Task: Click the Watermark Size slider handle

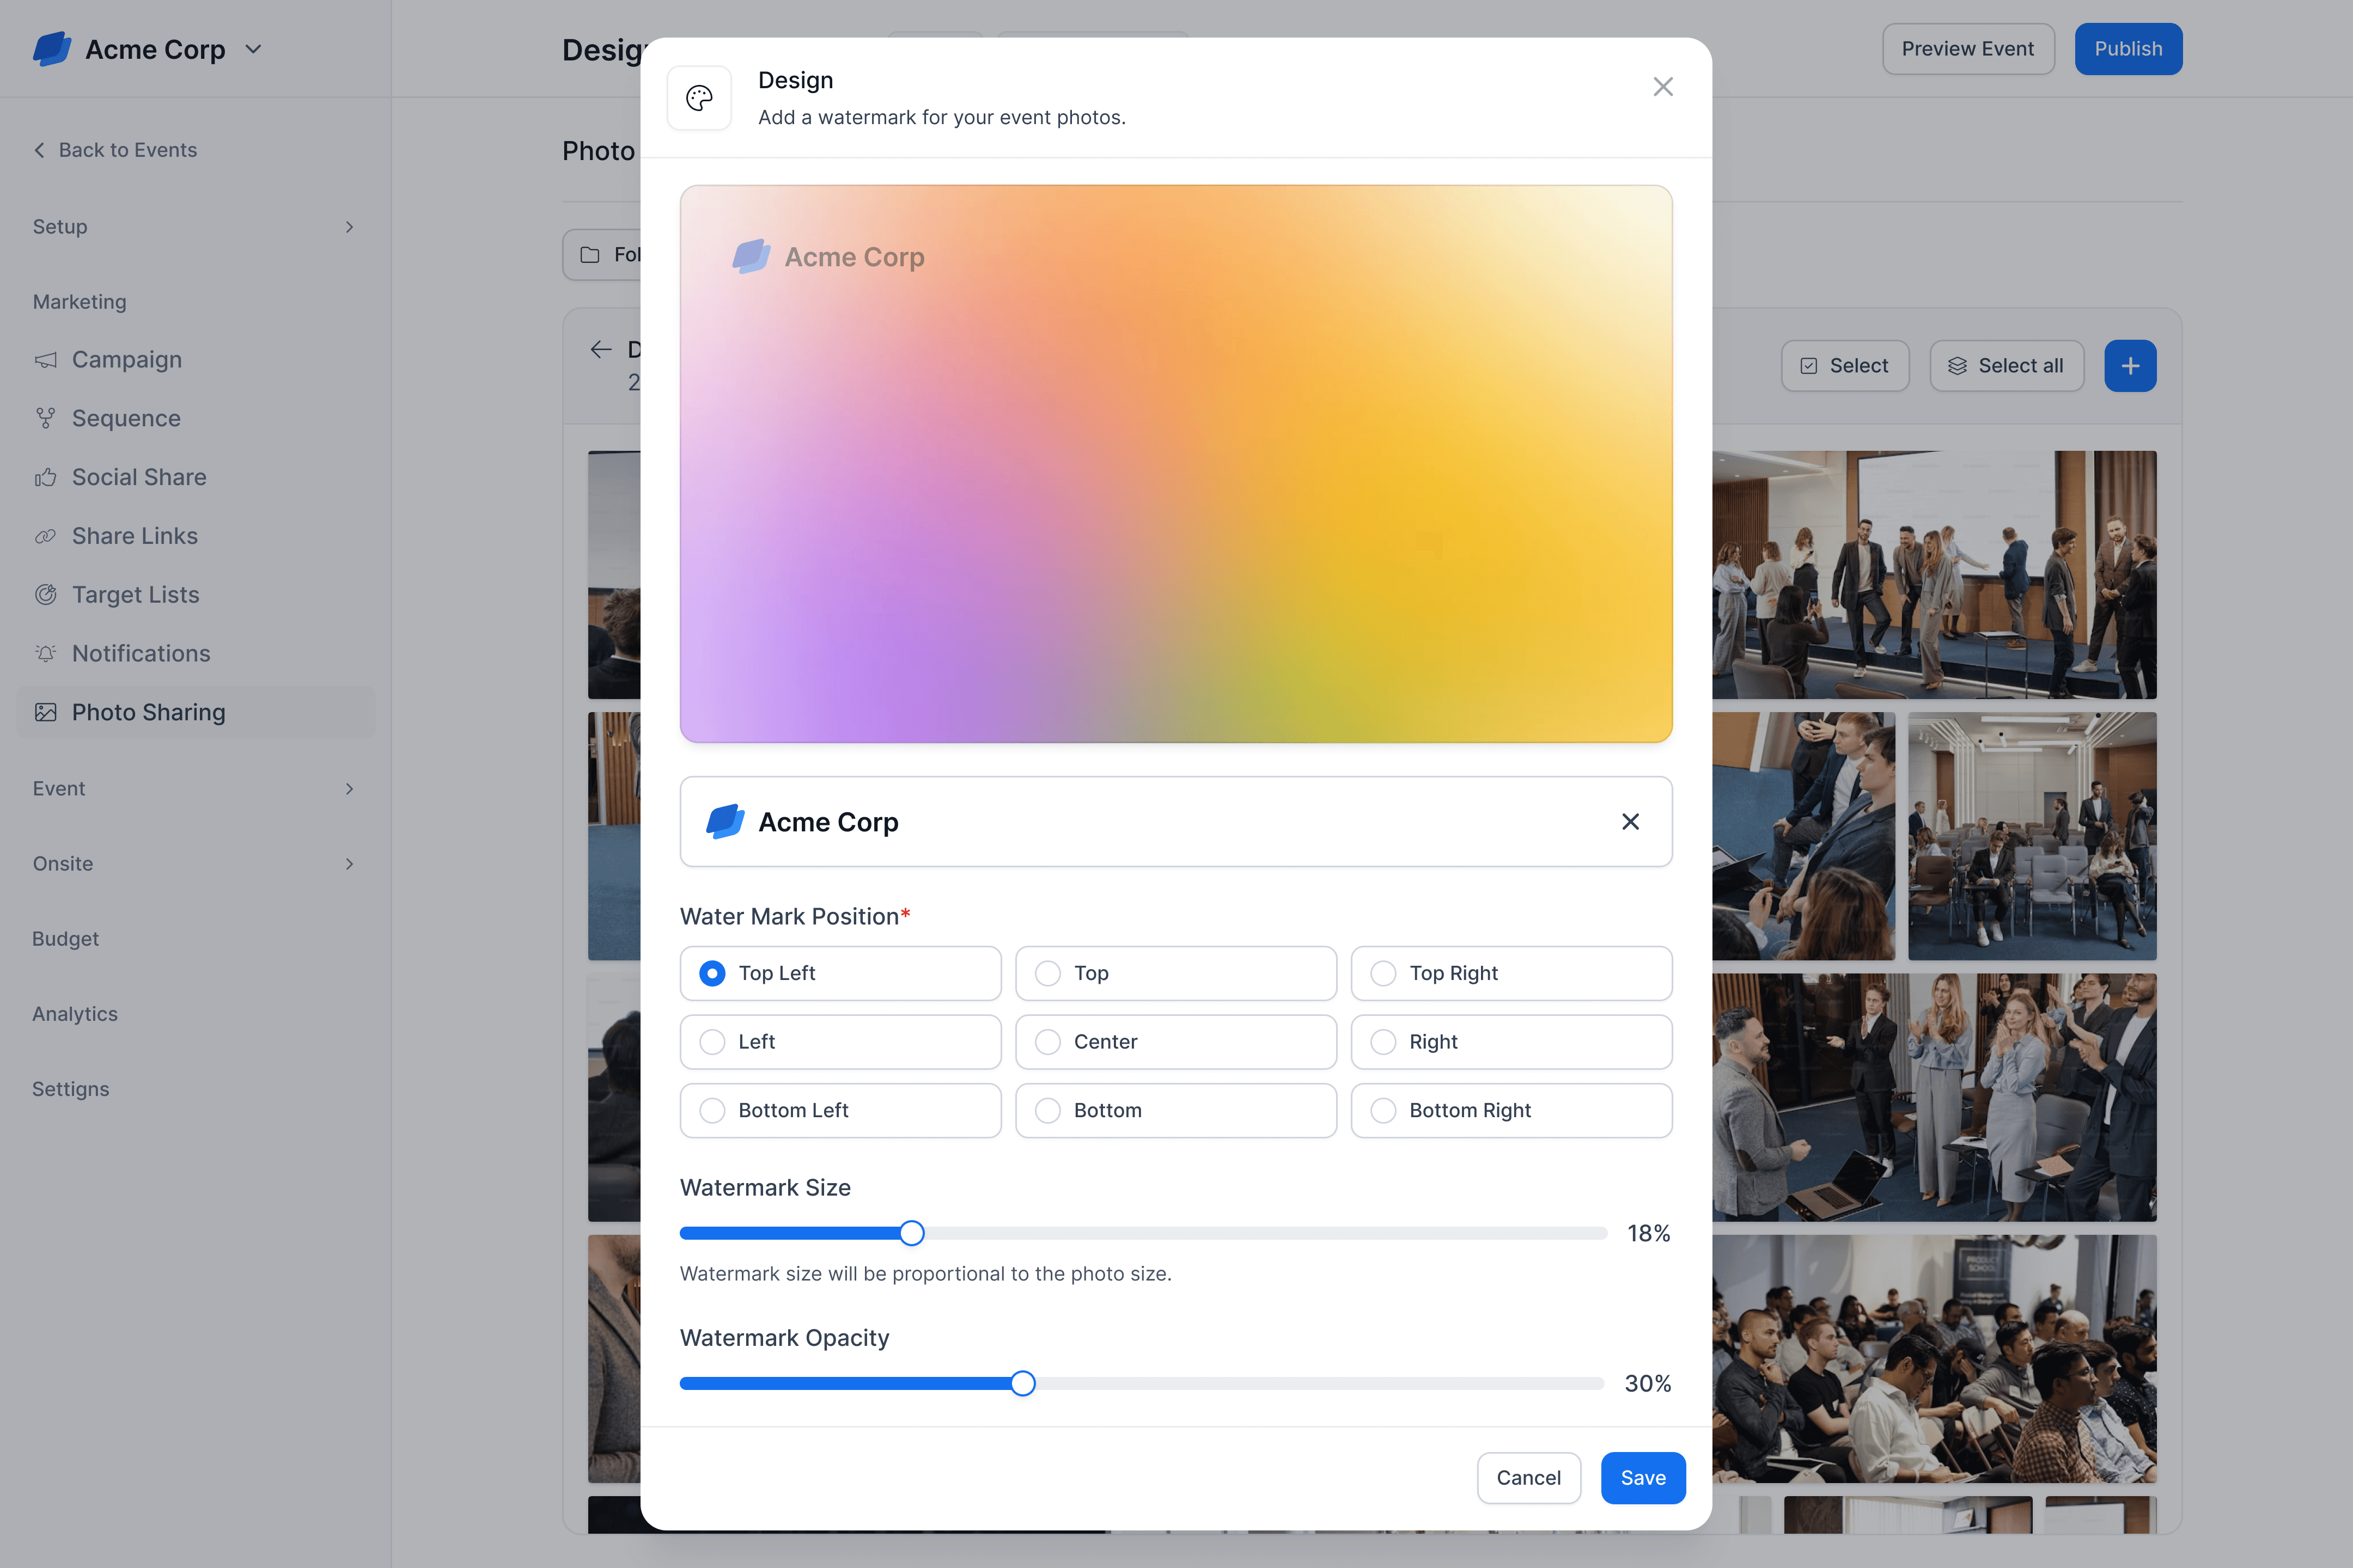Action: [x=911, y=1233]
